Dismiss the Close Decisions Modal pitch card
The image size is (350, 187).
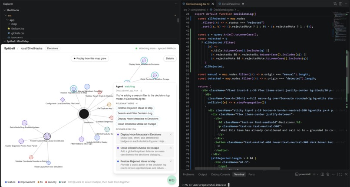(171, 148)
